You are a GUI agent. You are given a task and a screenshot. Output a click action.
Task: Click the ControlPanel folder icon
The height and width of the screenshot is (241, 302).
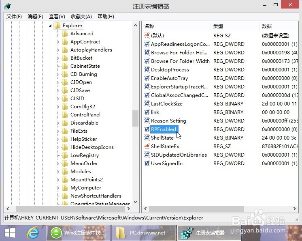pos(65,114)
